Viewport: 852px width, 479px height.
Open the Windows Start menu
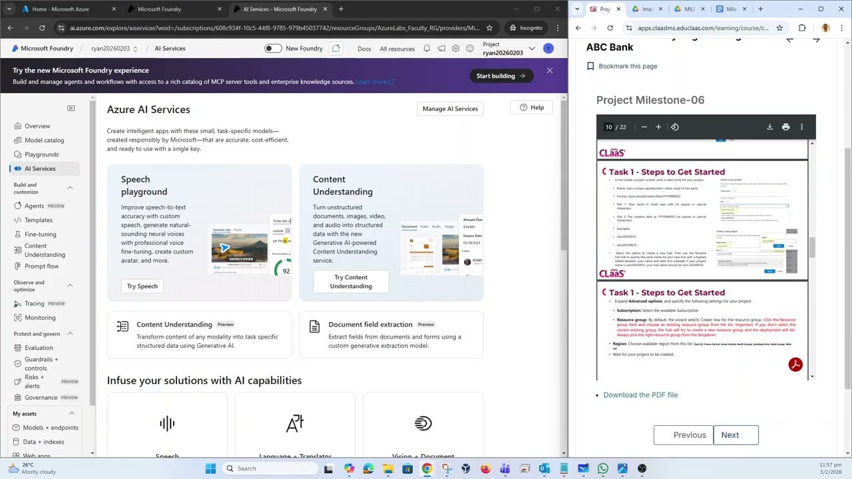click(x=210, y=468)
